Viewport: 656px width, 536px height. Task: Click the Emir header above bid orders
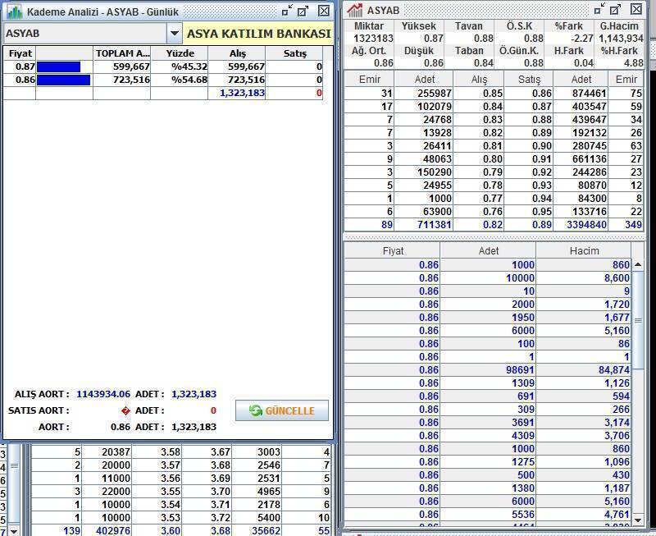click(369, 80)
